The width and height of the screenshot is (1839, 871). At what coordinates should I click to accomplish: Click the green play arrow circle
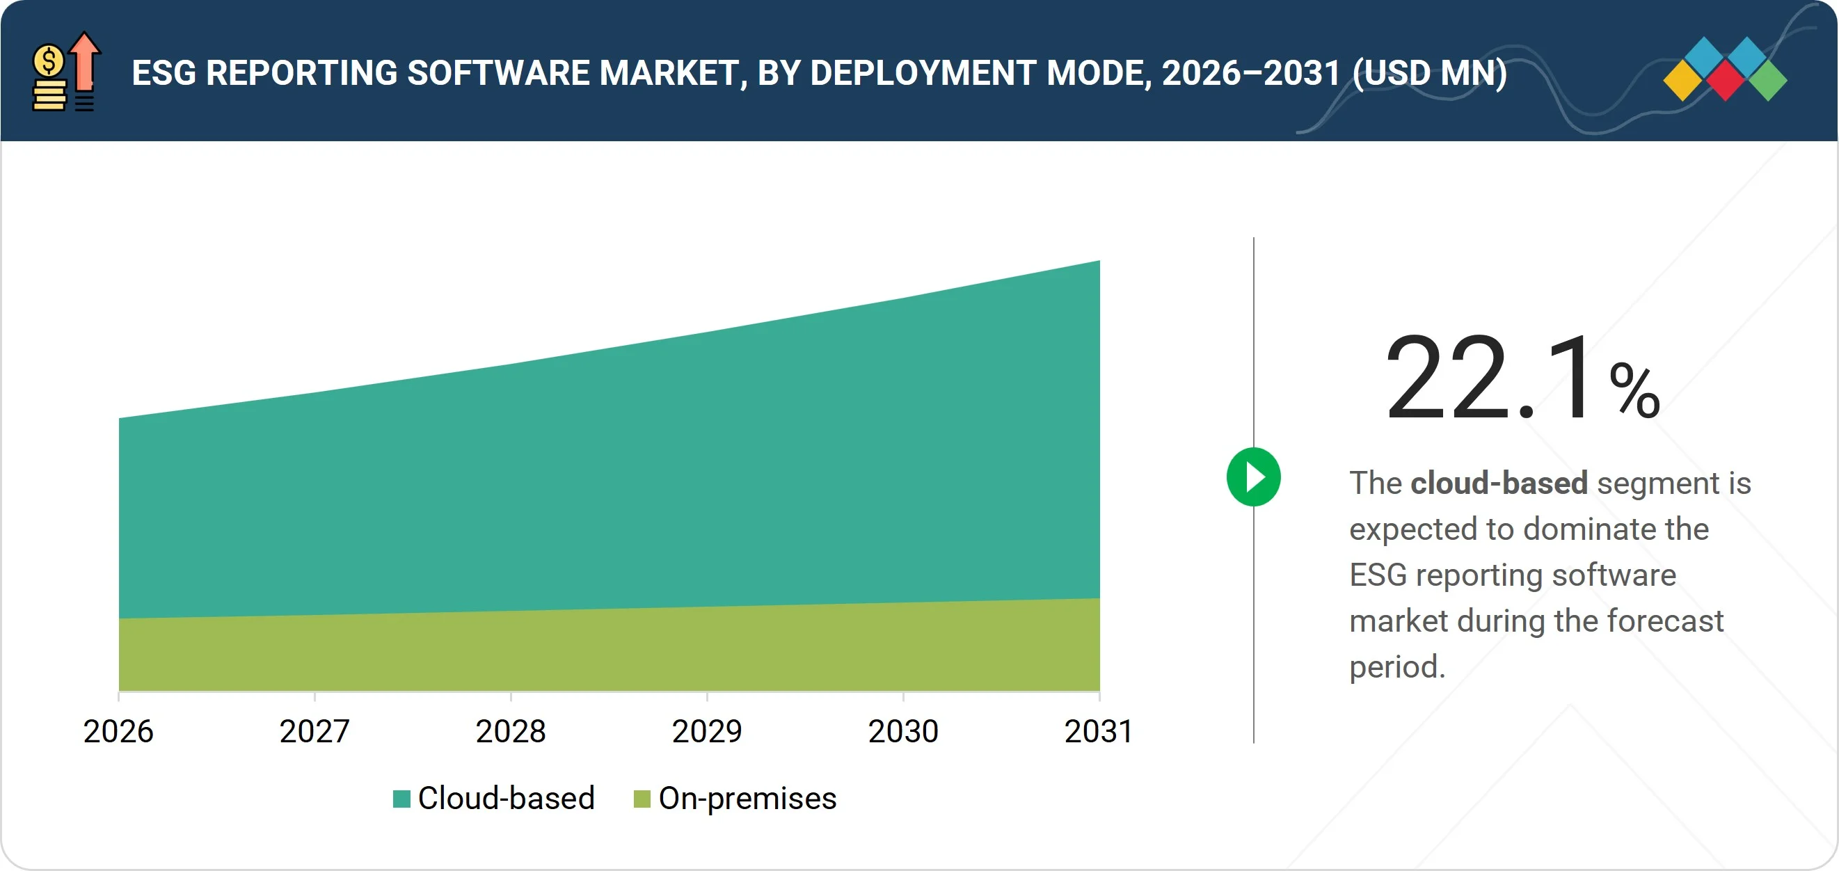pyautogui.click(x=1253, y=477)
